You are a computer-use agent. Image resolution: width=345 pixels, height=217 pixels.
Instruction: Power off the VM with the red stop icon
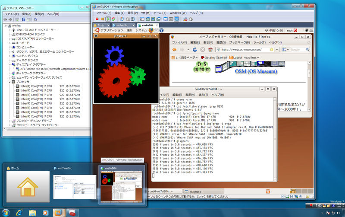pyautogui.click(x=97, y=19)
